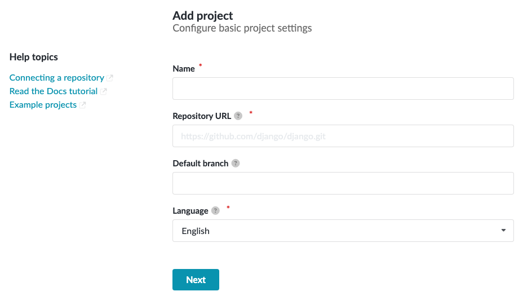Click into the Repository URL input field
Viewport: 523px width, 300px height.
click(x=343, y=136)
